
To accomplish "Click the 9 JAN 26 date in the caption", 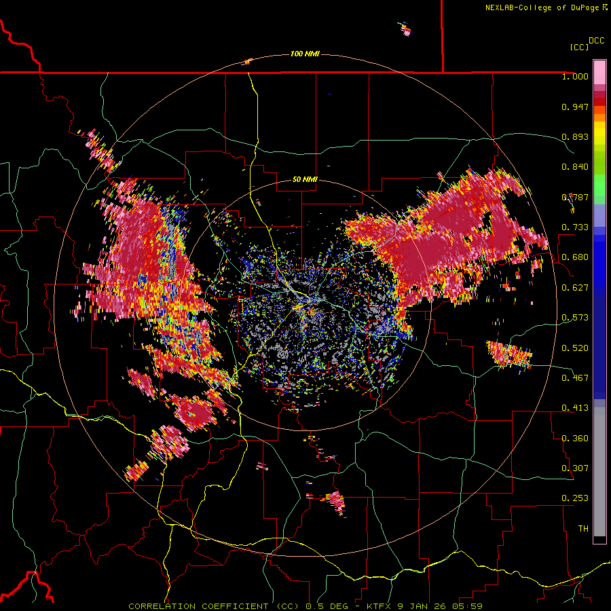I will click(422, 606).
